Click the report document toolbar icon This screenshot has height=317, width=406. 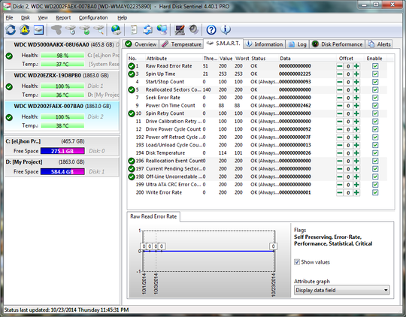tap(134, 30)
